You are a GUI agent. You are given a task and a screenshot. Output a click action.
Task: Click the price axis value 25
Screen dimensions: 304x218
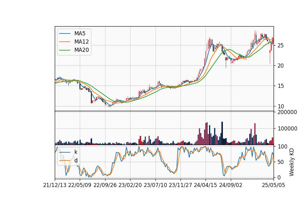[281, 45]
